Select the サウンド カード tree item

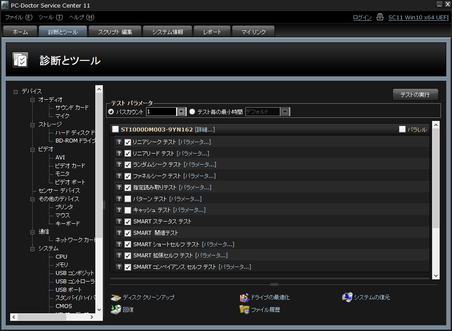pos(72,108)
